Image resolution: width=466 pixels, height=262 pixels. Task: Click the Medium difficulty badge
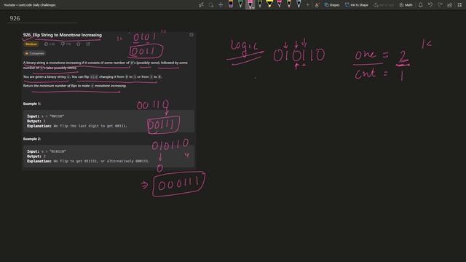pos(31,44)
